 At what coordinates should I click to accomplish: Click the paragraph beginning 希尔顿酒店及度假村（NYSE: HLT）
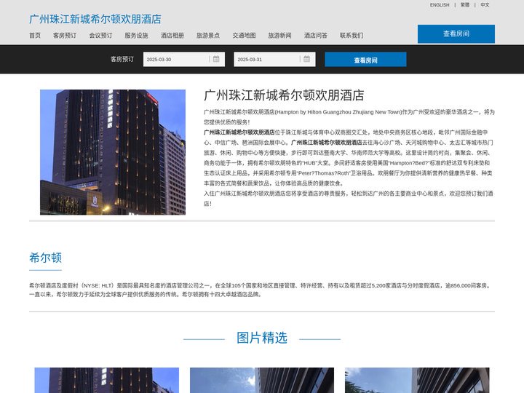(x=261, y=290)
